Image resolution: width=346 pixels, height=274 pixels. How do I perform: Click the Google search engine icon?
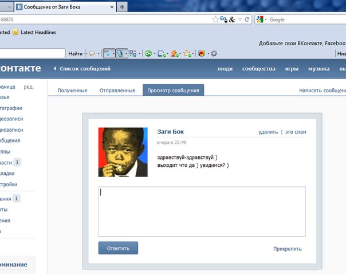[x=260, y=19]
